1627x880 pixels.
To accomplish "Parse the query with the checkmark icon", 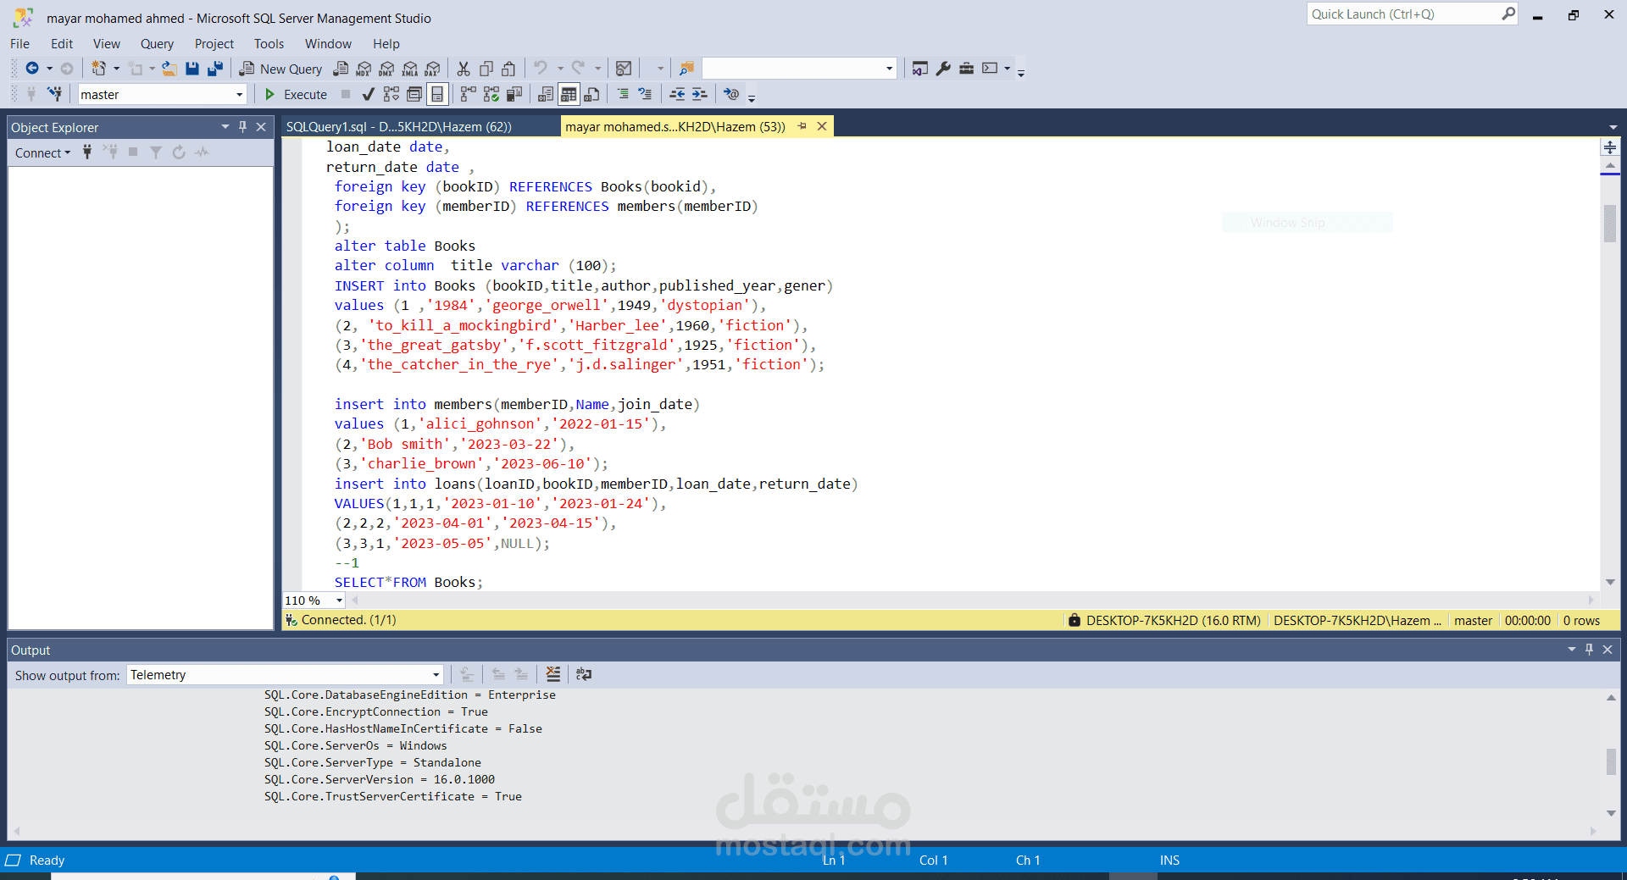I will click(368, 94).
